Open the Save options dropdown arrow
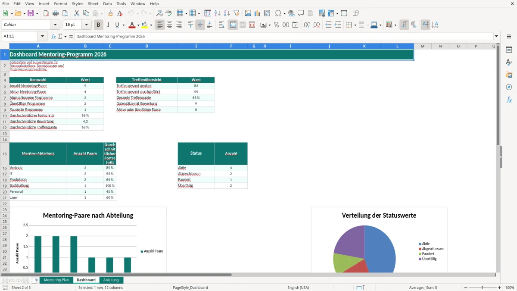Image resolution: width=517 pixels, height=291 pixels. pos(37,13)
